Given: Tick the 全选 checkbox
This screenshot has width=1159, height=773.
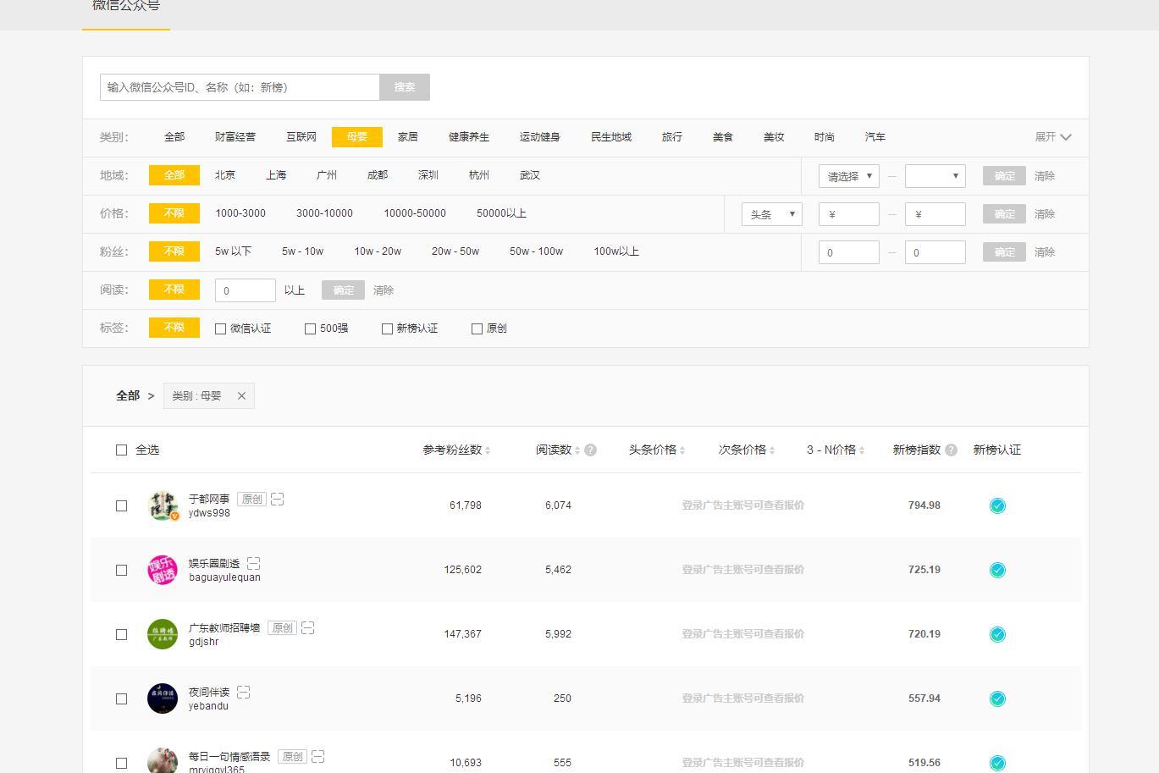Looking at the screenshot, I should pos(121,450).
